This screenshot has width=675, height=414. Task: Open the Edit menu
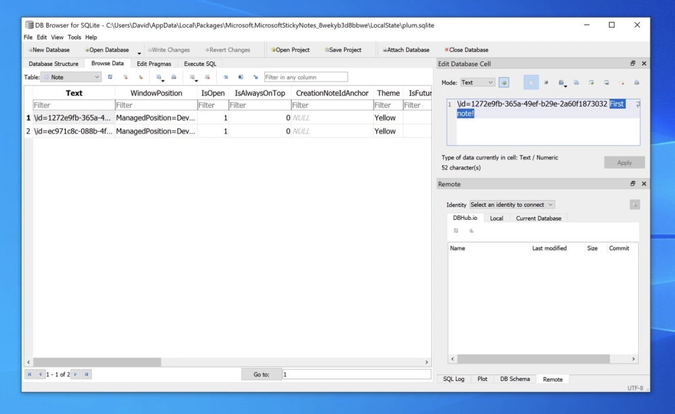(x=42, y=38)
